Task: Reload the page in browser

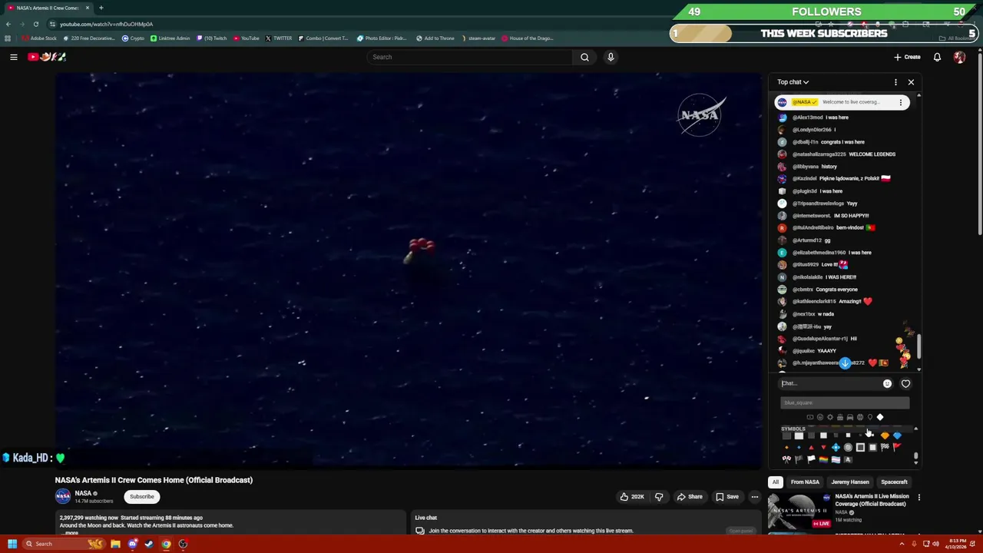Action: coord(35,24)
